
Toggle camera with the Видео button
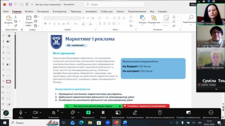click(x=35, y=112)
